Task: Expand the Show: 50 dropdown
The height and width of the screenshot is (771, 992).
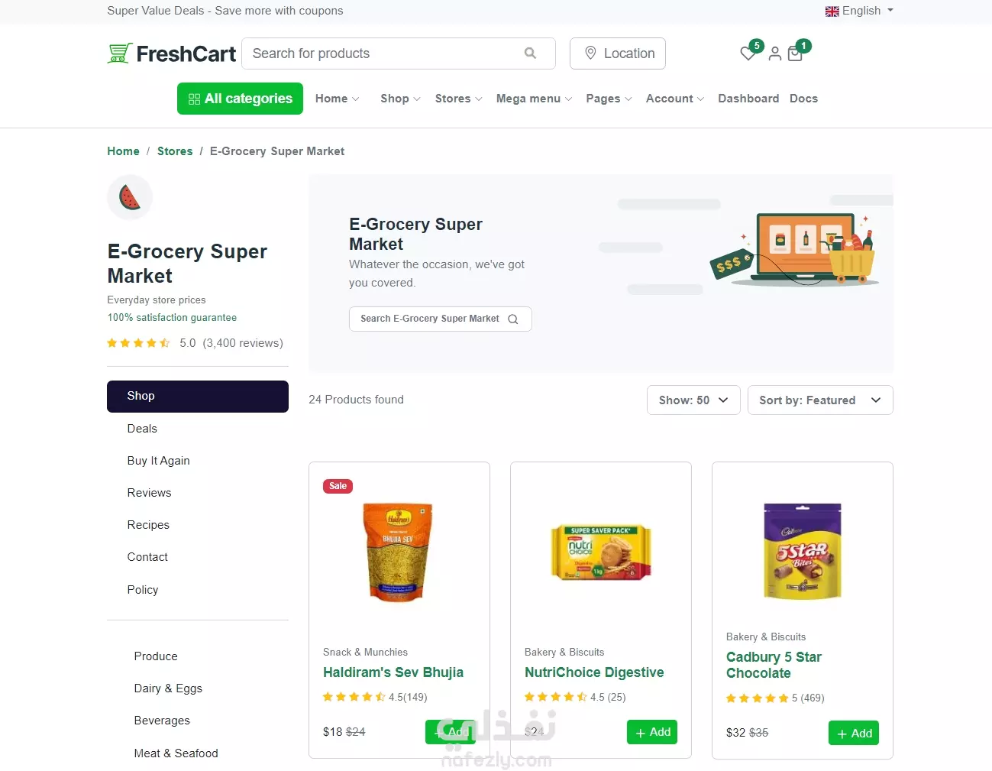Action: (x=693, y=400)
